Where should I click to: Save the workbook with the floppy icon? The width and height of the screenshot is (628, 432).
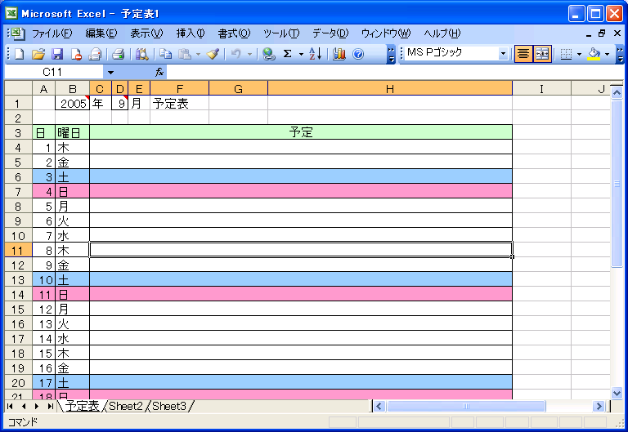(57, 54)
